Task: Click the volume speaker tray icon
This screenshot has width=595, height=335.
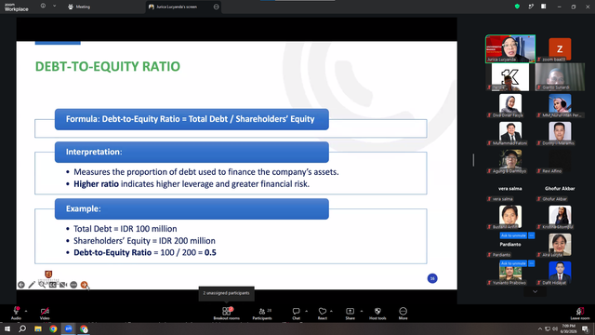Action: (555, 328)
